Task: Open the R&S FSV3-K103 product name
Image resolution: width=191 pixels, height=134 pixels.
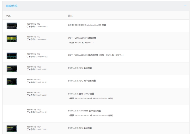Action: point(34,110)
